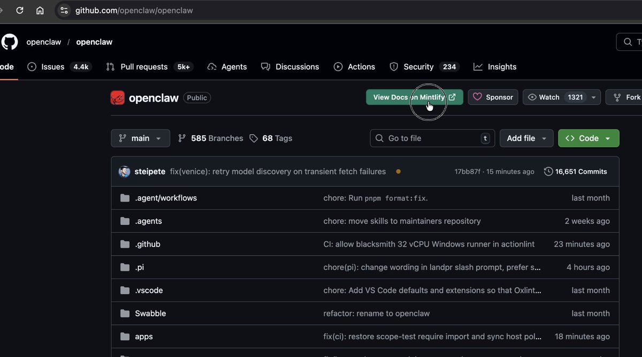The width and height of the screenshot is (642, 357).
Task: Open the Insights tab
Action: pyautogui.click(x=495, y=67)
